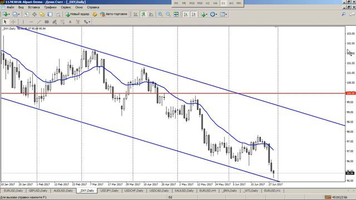The width and height of the screenshot is (356, 200).
Task: Open the Справка menu
Action: click(93, 7)
